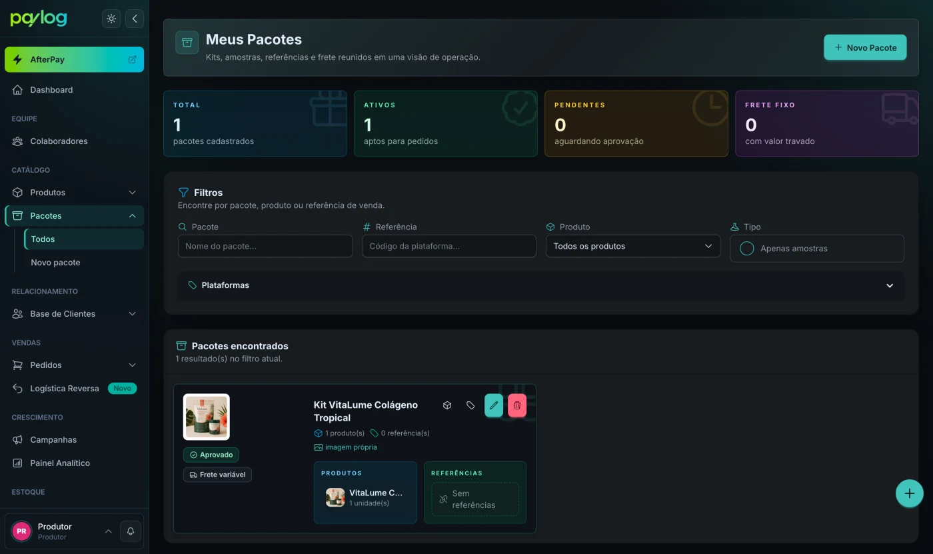This screenshot has width=933, height=554.
Task: Go to Dashboard in the sidebar
Action: (x=74, y=90)
